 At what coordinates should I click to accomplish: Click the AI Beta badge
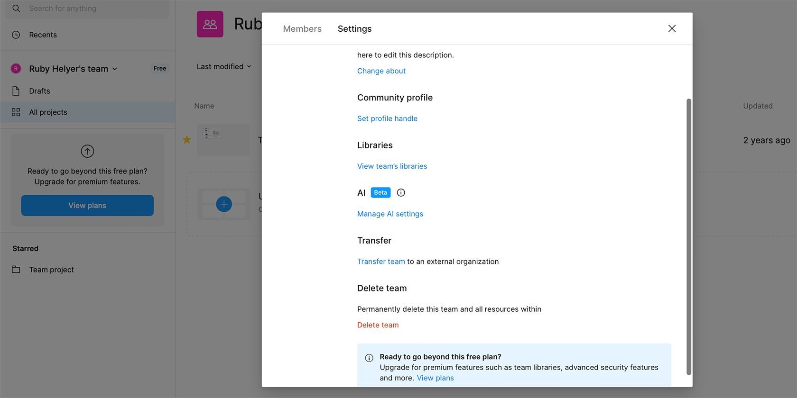click(x=380, y=192)
